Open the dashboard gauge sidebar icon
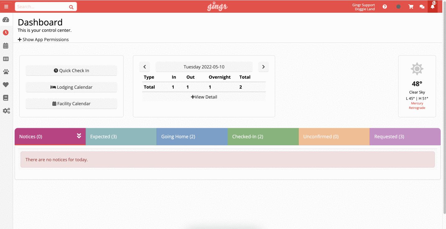Image resolution: width=446 pixels, height=229 pixels. coord(6,20)
